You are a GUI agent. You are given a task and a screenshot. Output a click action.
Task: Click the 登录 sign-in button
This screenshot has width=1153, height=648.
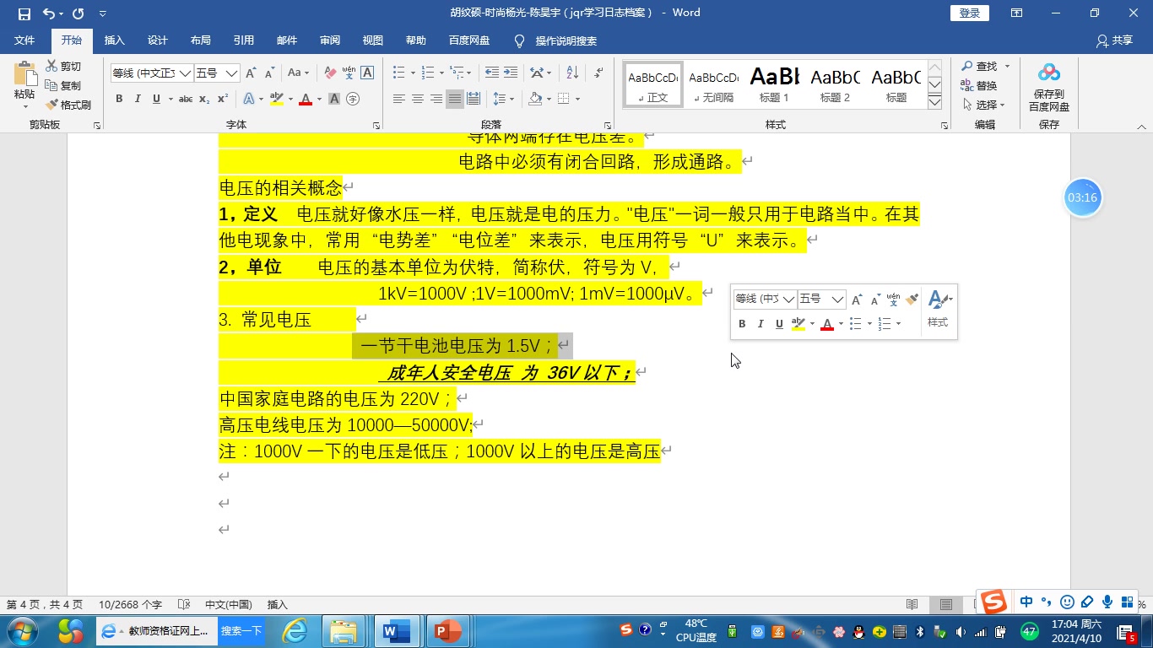coord(970,13)
